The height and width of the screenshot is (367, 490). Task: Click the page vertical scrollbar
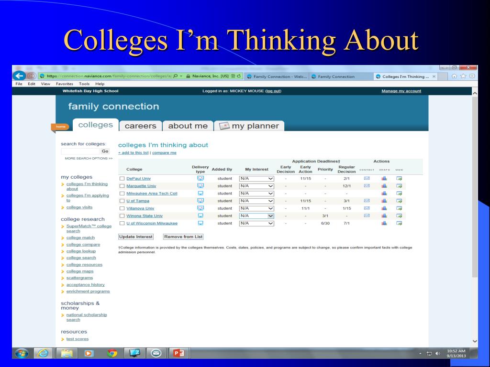pos(475,187)
